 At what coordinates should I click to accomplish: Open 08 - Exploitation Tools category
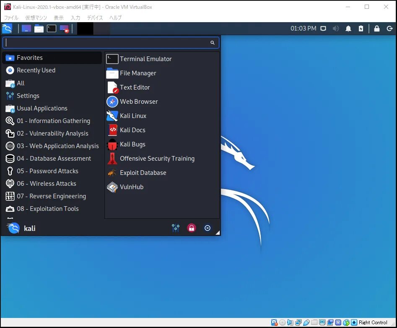(52, 209)
